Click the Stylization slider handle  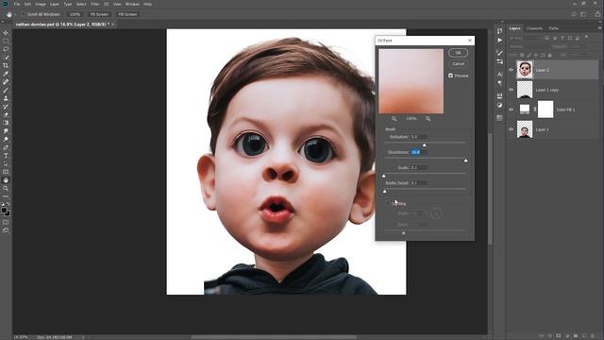424,144
